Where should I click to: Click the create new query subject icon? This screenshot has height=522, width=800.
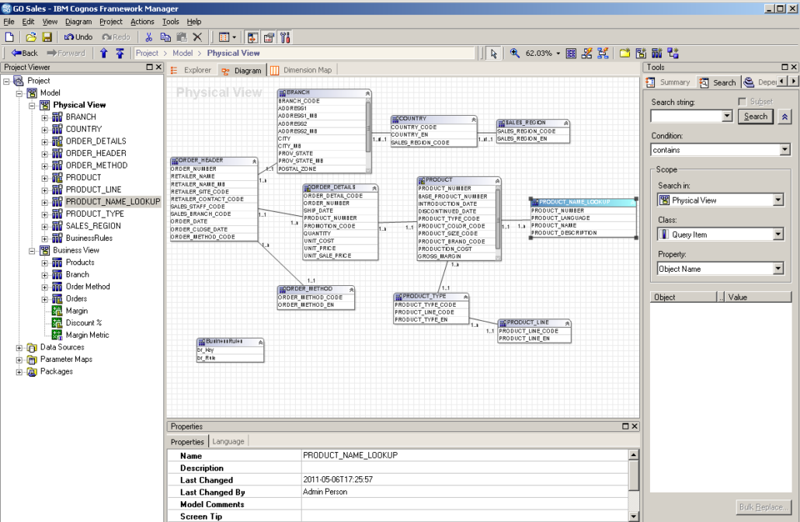click(656, 53)
